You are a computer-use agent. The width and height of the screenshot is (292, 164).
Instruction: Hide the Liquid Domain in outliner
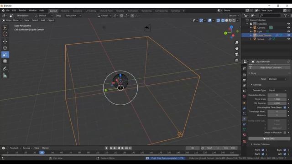click(288, 35)
